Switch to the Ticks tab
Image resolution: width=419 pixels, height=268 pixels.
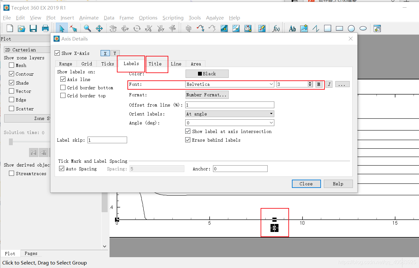click(108, 63)
